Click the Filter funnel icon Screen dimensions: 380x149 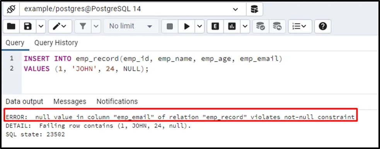[83, 26]
